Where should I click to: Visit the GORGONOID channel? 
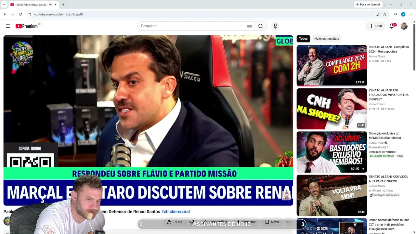(x=376, y=143)
